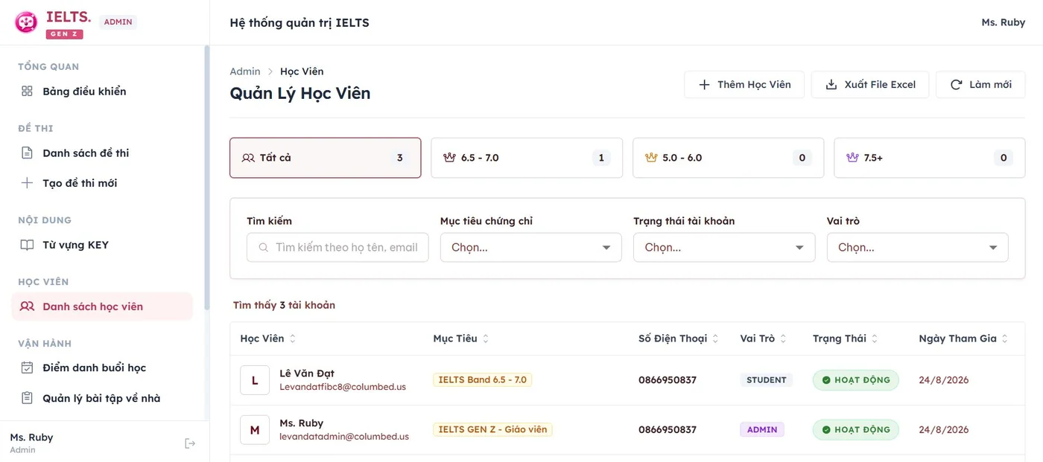Select the 6.5 - 7.0 filter tab

point(527,158)
